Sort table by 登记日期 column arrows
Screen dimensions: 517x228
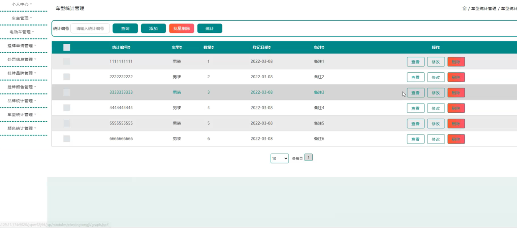point(269,47)
